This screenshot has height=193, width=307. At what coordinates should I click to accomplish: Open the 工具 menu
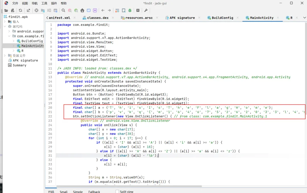point(44,3)
